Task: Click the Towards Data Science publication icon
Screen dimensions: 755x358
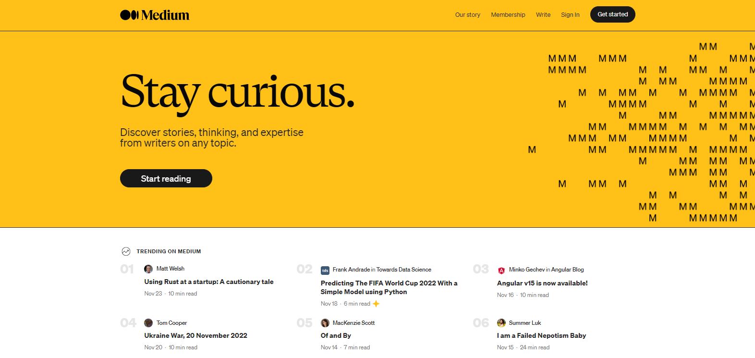Action: pos(325,270)
